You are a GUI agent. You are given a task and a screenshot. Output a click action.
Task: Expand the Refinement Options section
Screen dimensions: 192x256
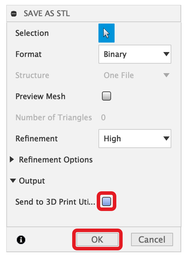(12, 160)
